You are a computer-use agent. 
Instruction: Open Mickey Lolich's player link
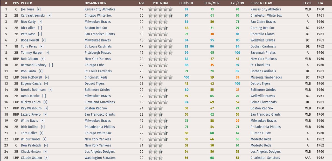click(31, 102)
